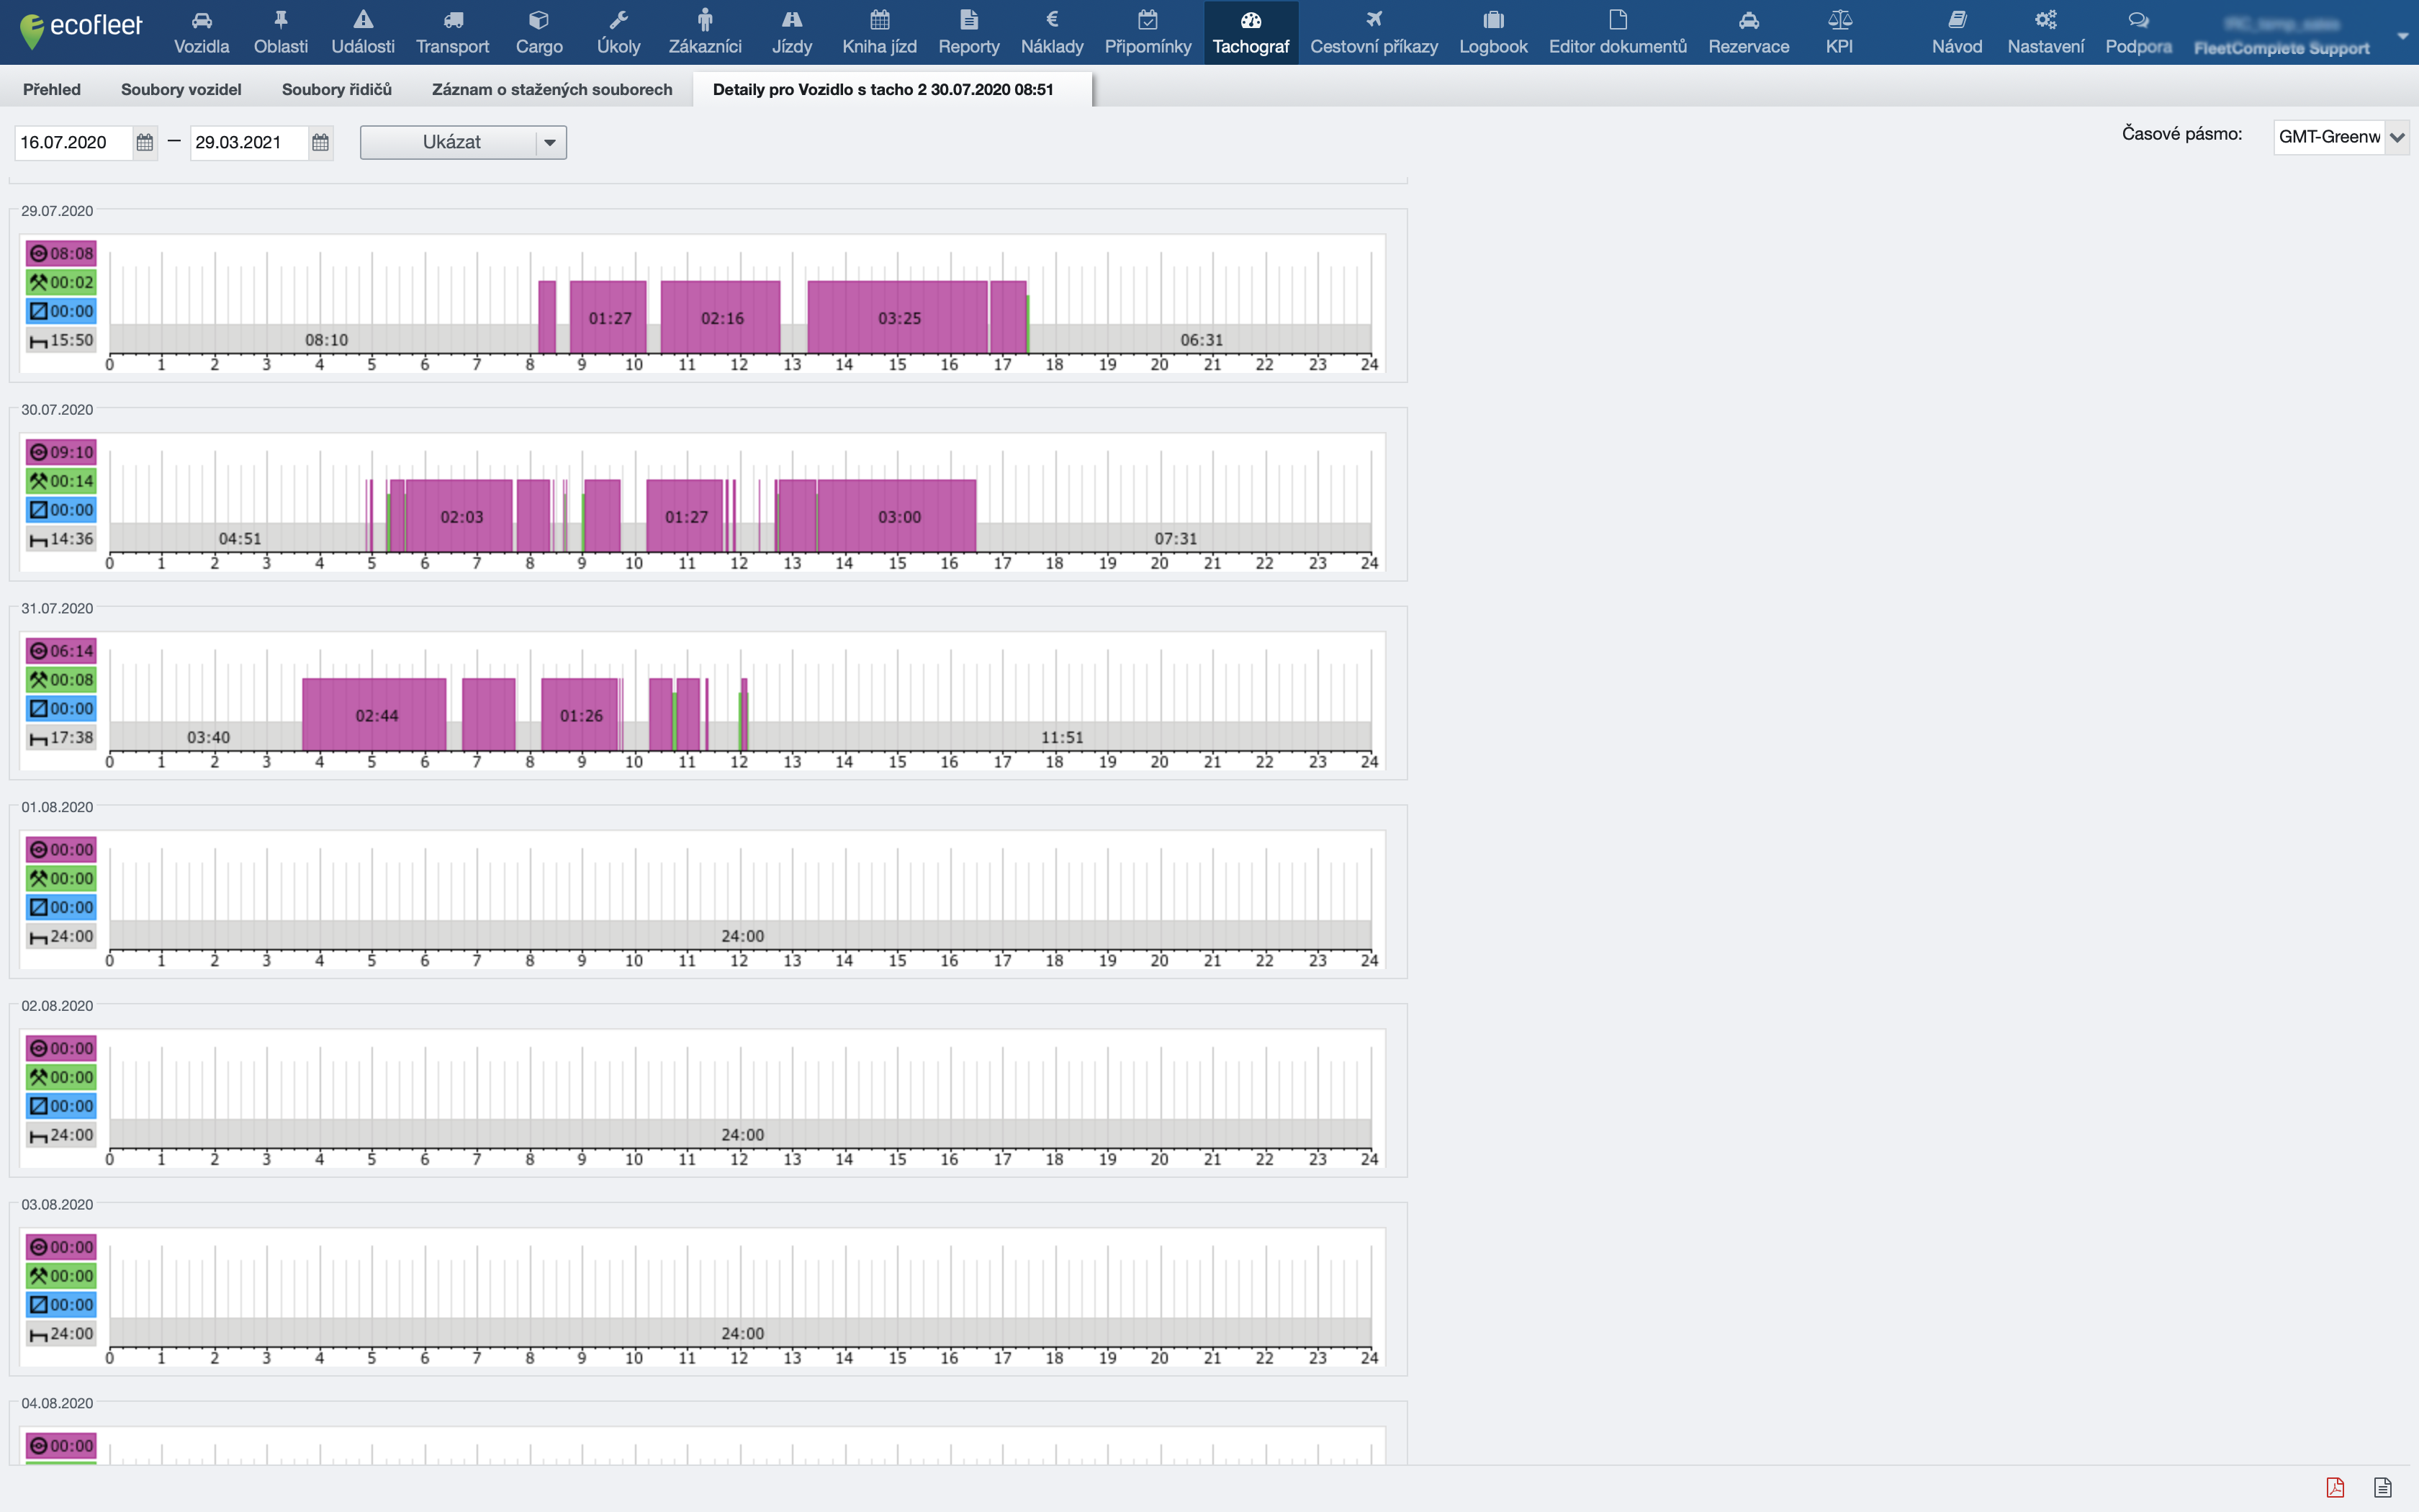Open Nastavení settings section
Viewport: 2419px width, 1512px height.
[x=2045, y=32]
